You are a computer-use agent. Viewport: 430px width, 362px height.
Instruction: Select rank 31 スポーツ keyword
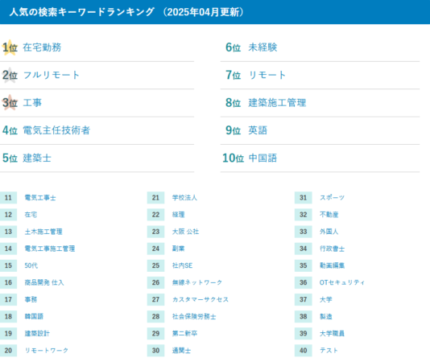332,198
